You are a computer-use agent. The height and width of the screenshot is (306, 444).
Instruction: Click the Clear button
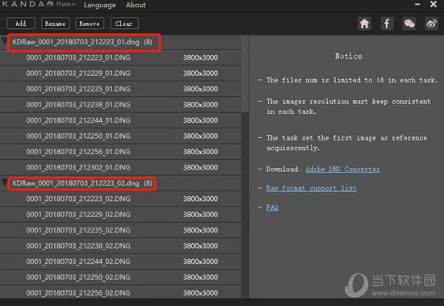click(x=124, y=23)
